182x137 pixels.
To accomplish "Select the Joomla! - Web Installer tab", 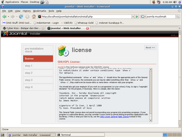I will [x=68, y=28].
